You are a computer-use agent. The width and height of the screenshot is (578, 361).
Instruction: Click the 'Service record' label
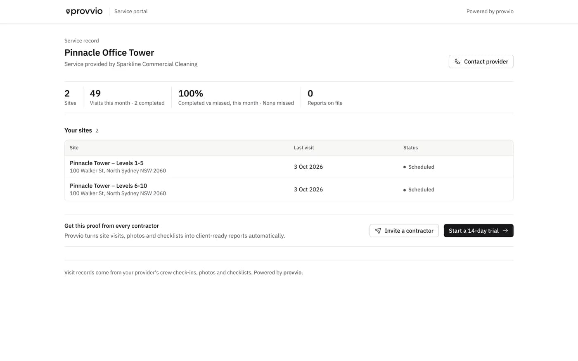82,41
